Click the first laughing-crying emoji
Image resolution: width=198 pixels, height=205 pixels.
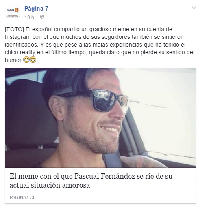pos(26,60)
